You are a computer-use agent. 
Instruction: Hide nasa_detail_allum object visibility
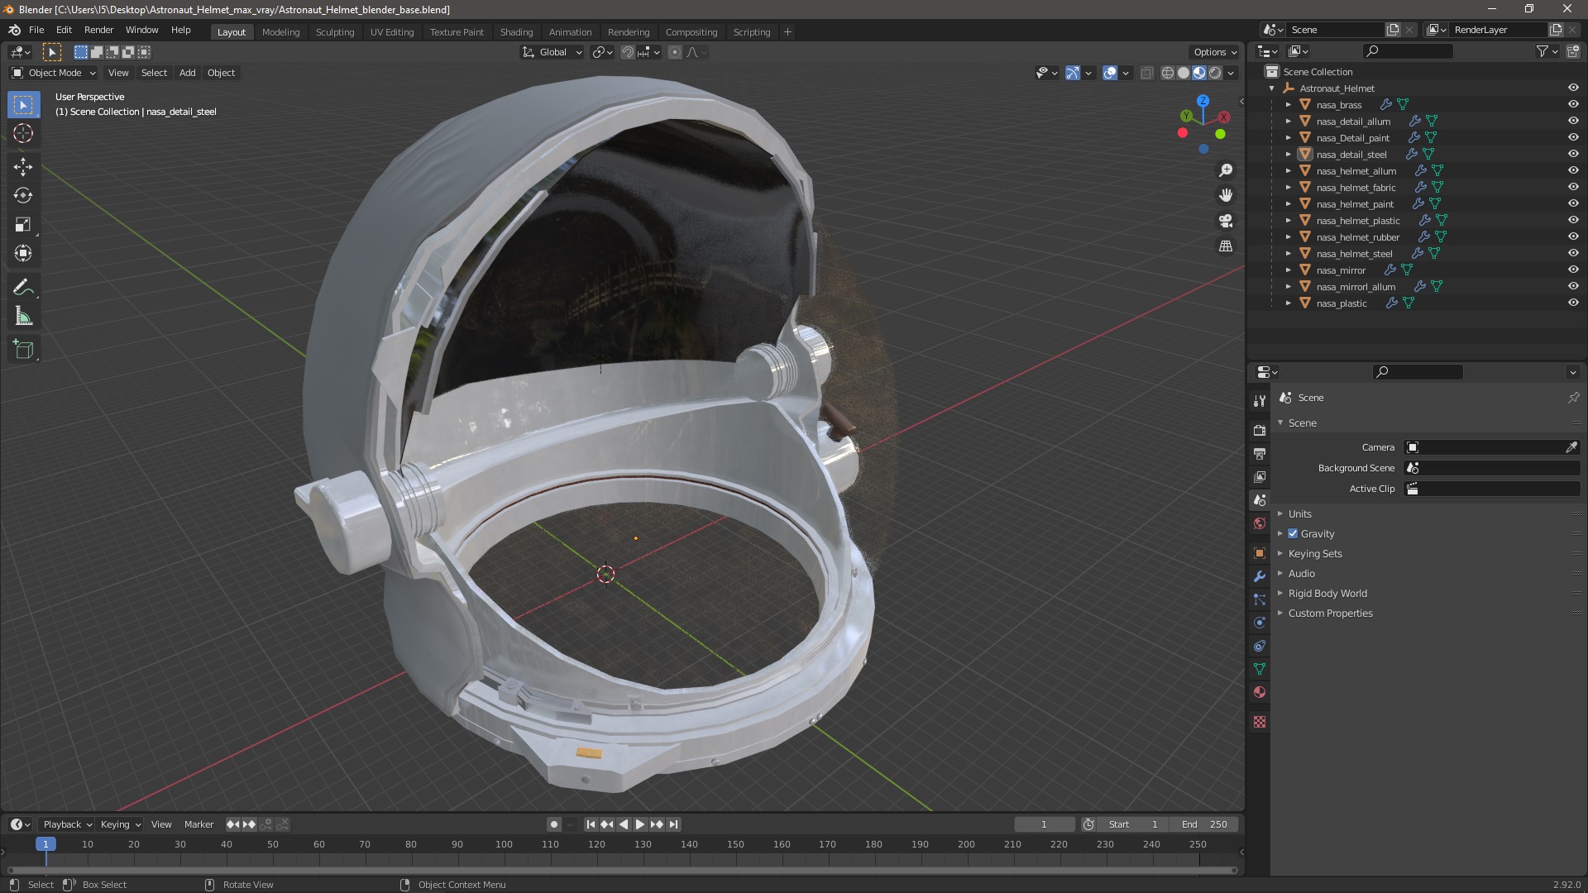(x=1573, y=121)
